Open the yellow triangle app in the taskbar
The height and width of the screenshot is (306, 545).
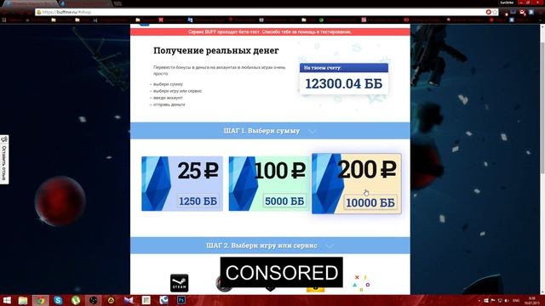coord(111,300)
